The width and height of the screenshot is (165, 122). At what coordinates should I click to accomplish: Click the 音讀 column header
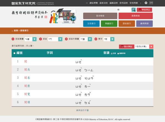[x=106, y=53]
